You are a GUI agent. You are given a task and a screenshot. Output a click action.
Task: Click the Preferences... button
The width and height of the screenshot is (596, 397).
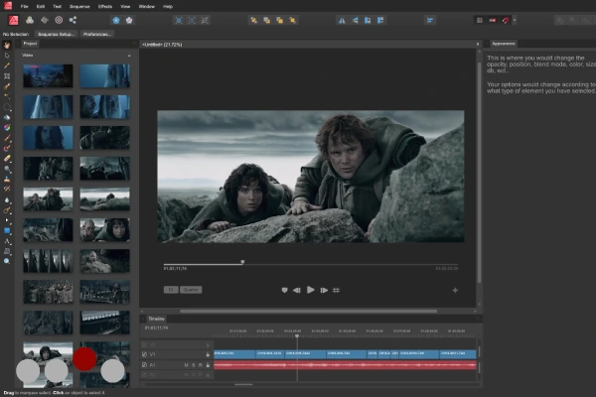pos(97,34)
